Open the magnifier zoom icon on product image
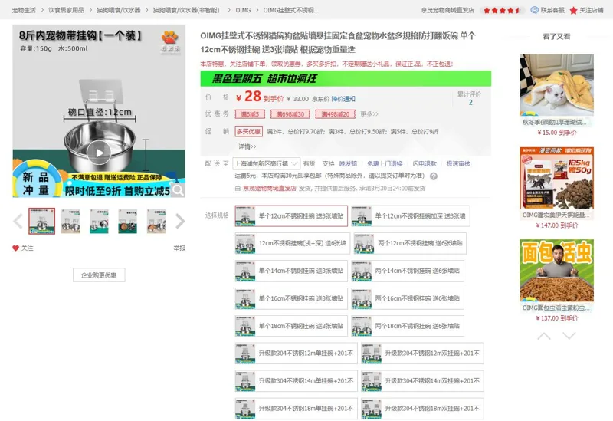Screen dimensions: 613x421 click(179, 190)
